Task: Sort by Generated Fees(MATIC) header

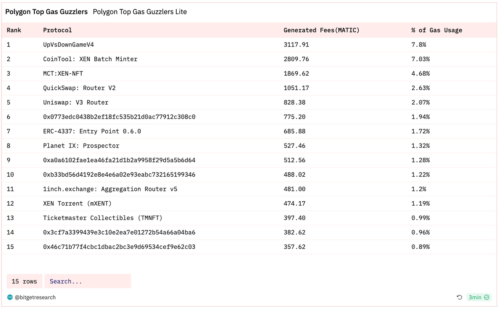Action: [322, 30]
